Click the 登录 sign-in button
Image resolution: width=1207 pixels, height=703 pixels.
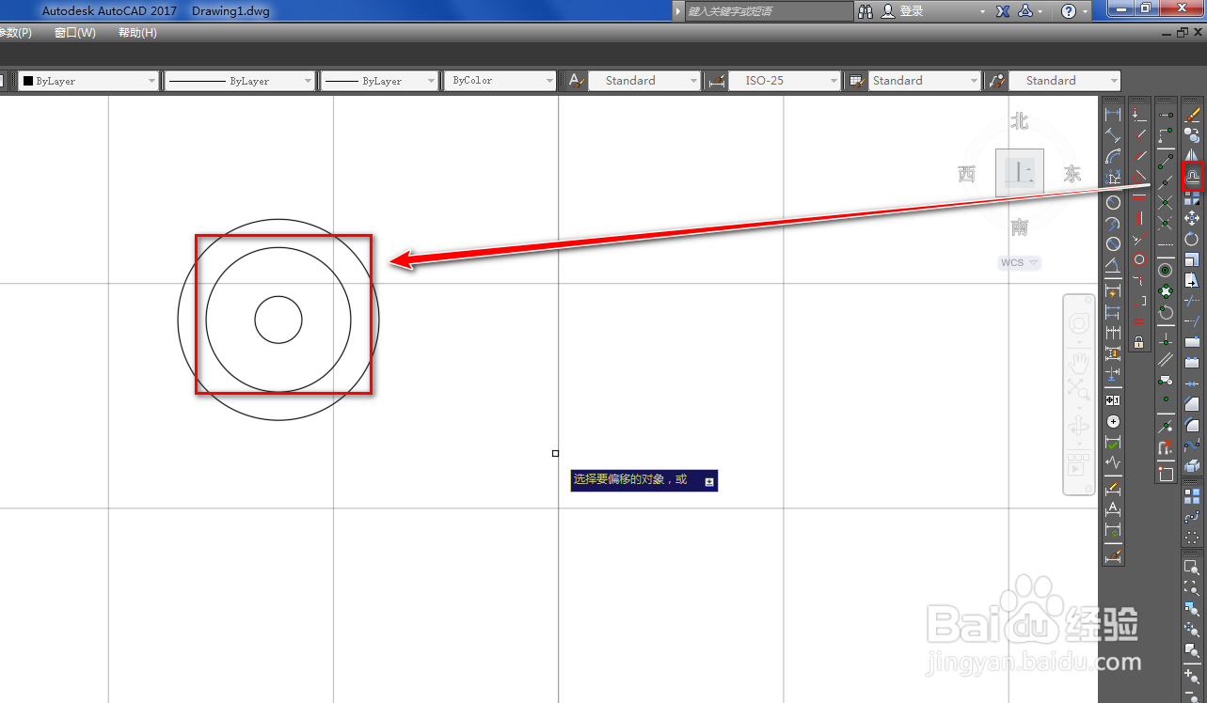(912, 11)
